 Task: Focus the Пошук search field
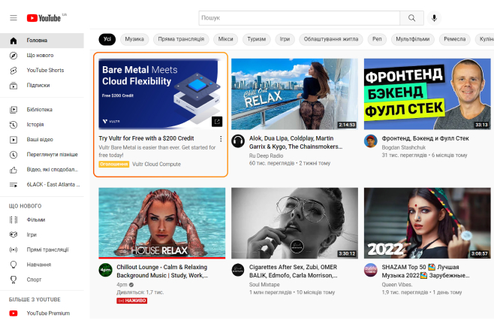(300, 18)
